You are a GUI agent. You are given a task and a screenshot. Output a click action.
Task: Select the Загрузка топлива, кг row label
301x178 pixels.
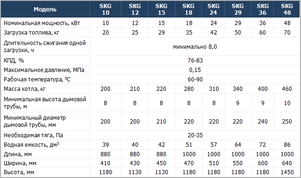(31, 33)
